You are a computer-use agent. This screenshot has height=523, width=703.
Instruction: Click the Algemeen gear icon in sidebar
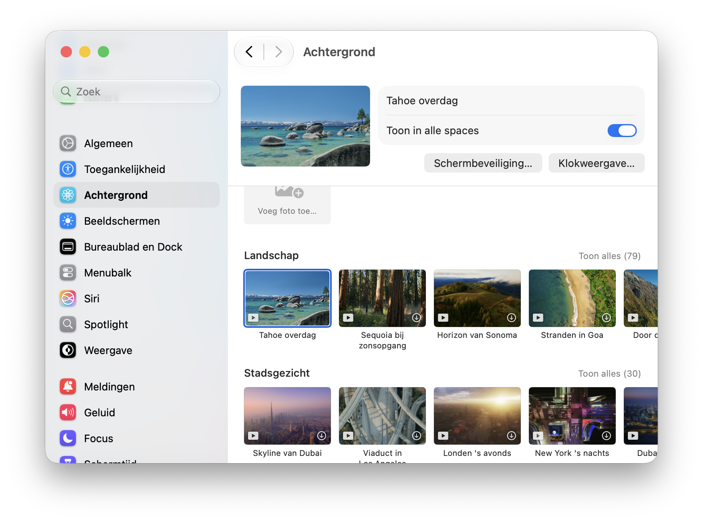click(68, 143)
